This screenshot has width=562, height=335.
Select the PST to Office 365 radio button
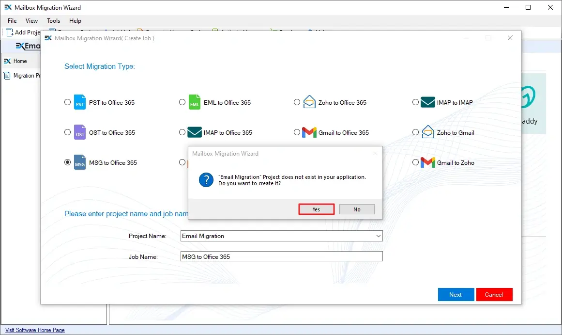[x=67, y=102]
